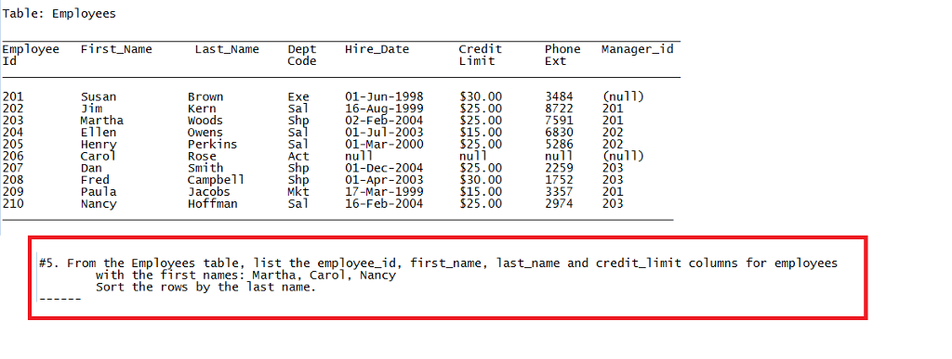Image resolution: width=952 pixels, height=359 pixels.
Task: Select first name Paula
Action: (x=99, y=192)
